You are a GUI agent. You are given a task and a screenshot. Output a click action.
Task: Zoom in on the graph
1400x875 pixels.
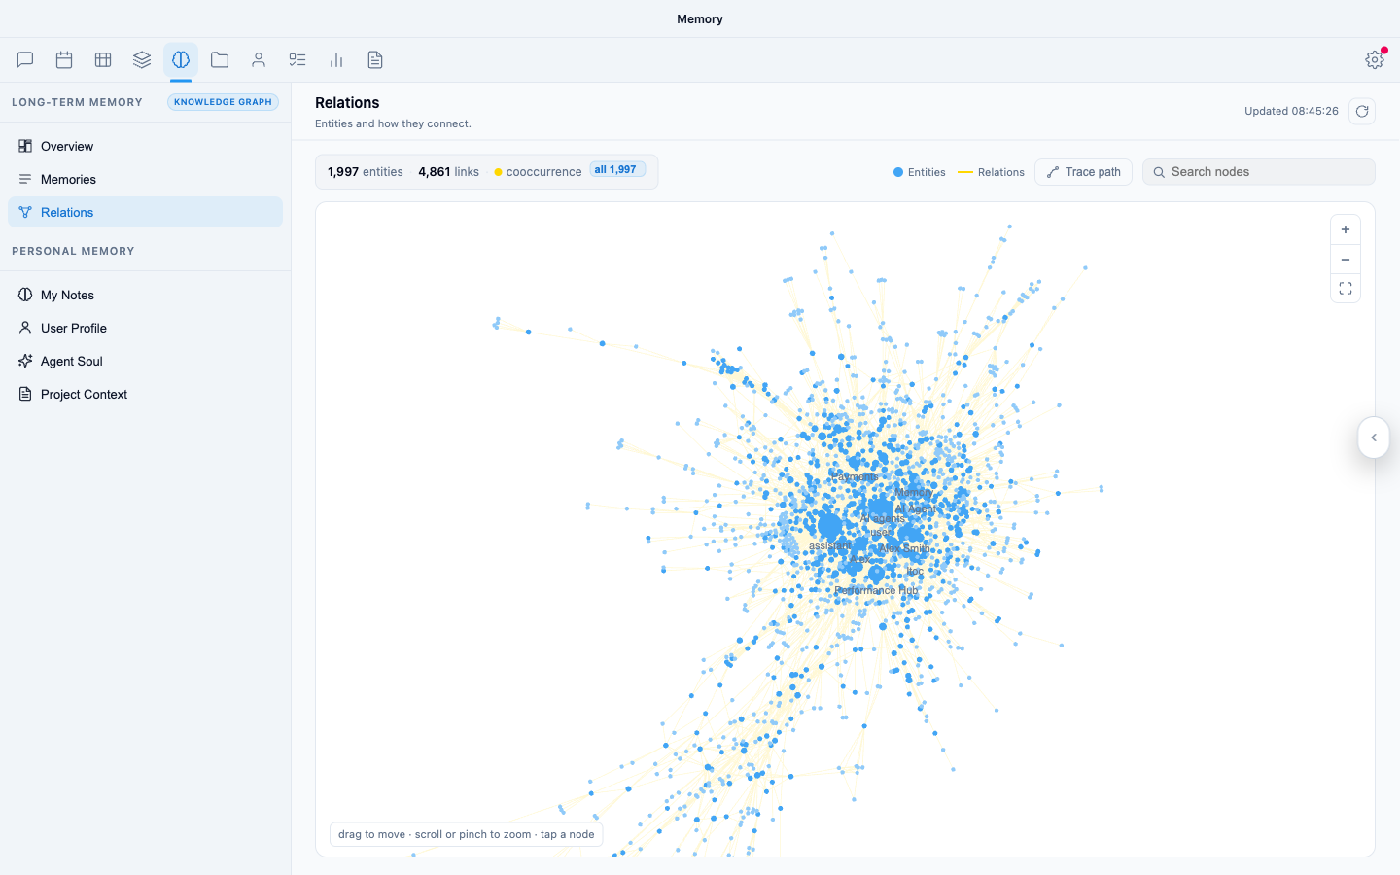pos(1346,230)
